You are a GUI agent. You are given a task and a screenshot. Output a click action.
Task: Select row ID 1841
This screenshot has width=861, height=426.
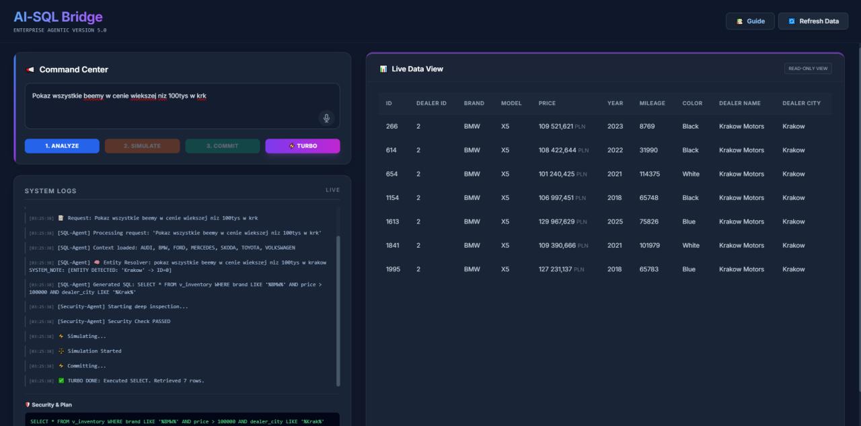[605, 246]
